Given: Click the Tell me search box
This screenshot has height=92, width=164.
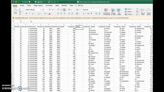Looking at the screenshot, I should (x=79, y=5).
